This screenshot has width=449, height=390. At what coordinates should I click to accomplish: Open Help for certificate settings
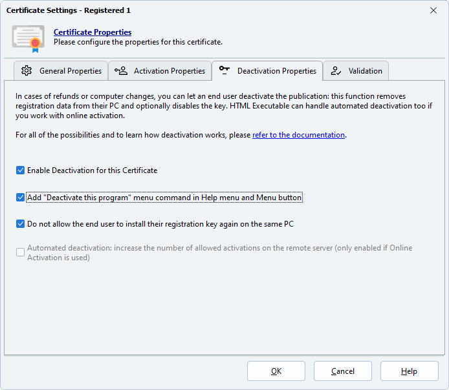click(410, 371)
